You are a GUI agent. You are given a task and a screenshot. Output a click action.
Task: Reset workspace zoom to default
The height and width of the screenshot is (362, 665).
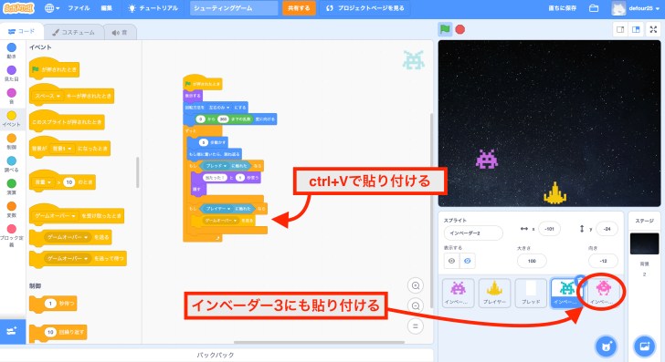(416, 326)
